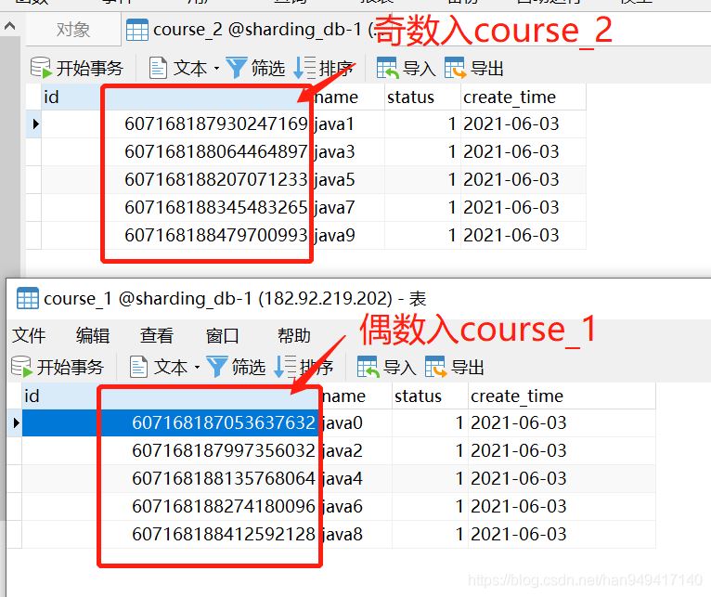Click the Export icon in course_1 toolbar
This screenshot has height=597, width=711.
[x=435, y=367]
